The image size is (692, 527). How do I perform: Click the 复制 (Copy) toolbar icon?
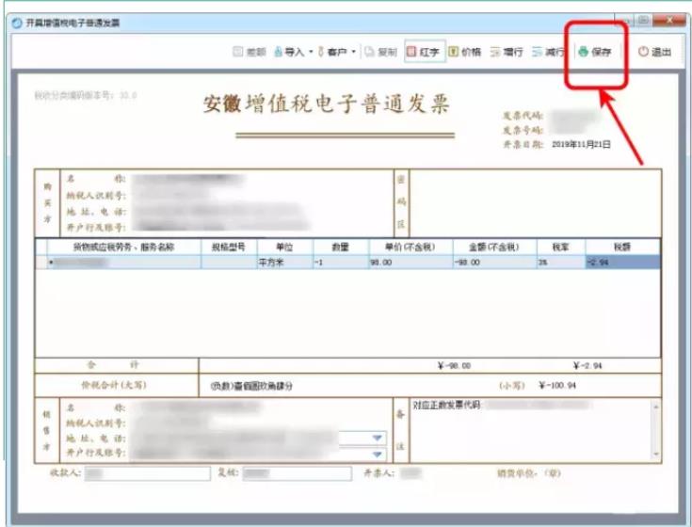coord(381,53)
